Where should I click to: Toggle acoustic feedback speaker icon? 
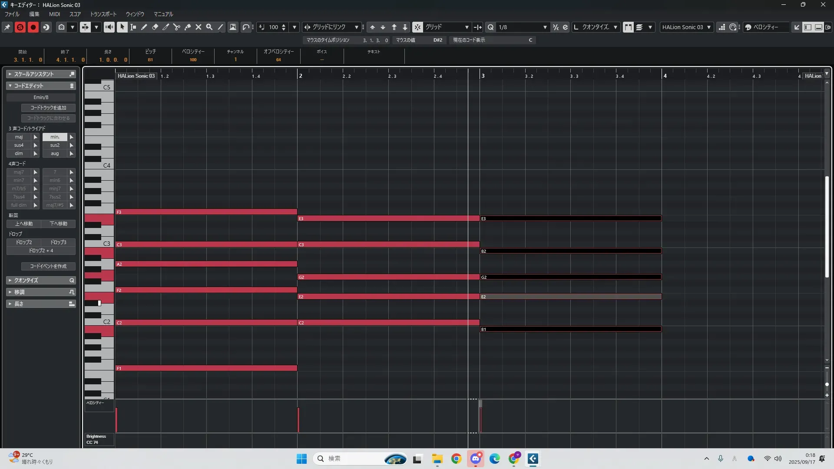[109, 27]
